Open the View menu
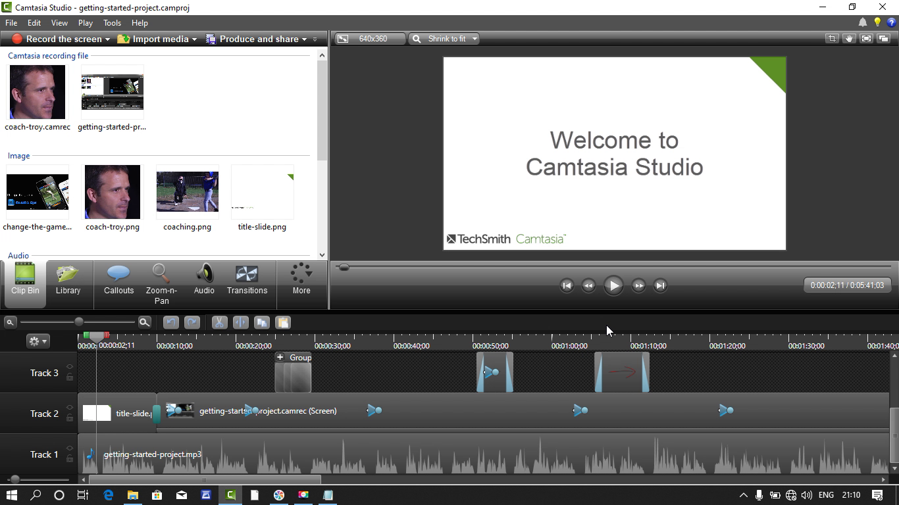This screenshot has height=505, width=899. click(x=59, y=22)
